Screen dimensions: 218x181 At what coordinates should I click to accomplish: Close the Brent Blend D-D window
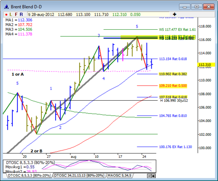[x=209, y=7]
